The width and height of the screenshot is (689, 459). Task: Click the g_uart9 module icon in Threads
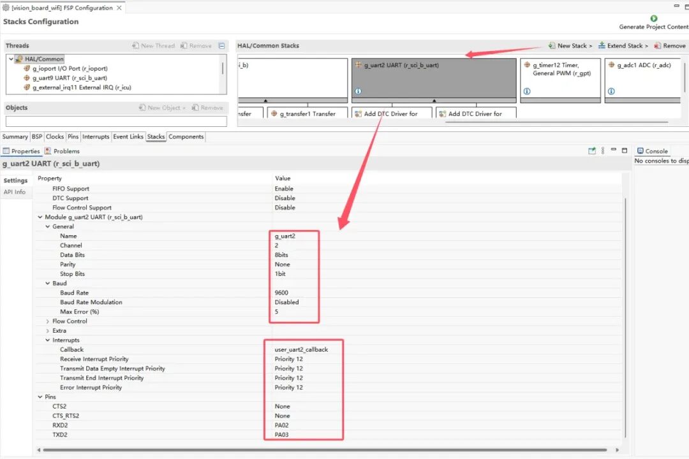pyautogui.click(x=27, y=78)
